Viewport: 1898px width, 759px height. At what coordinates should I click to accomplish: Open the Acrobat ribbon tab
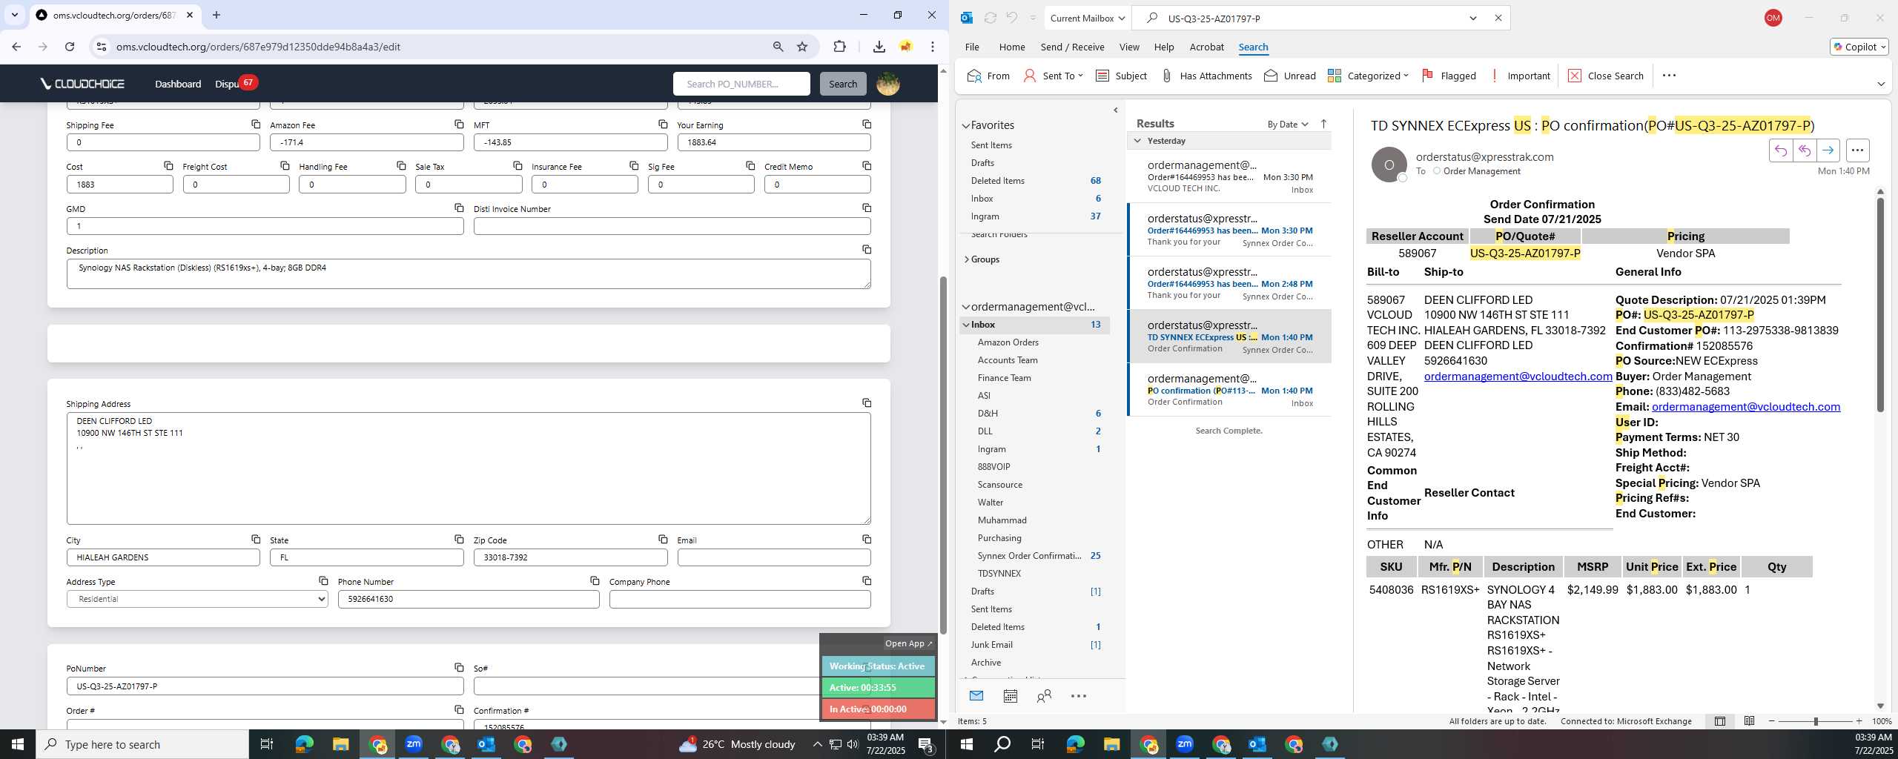1206,47
